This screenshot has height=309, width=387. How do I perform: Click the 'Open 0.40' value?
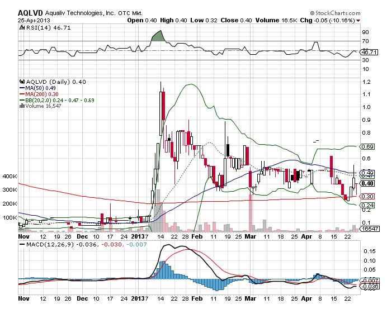click(x=142, y=20)
